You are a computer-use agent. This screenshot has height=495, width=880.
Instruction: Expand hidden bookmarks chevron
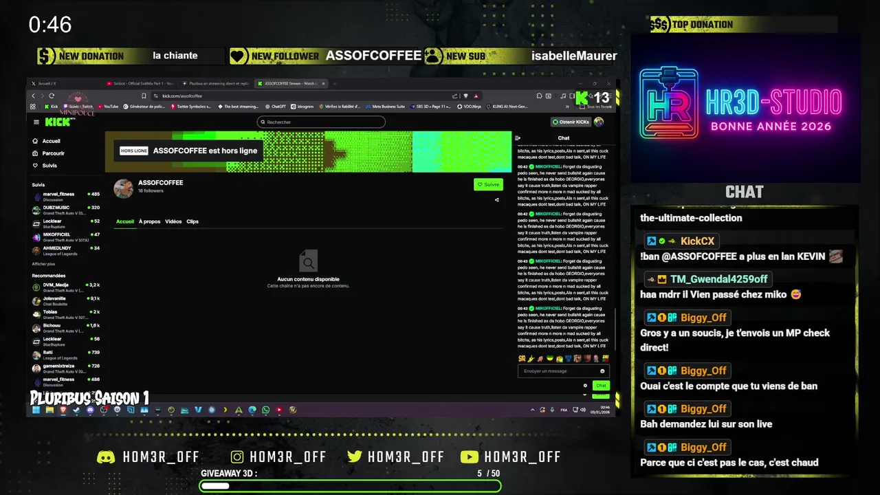point(566,107)
